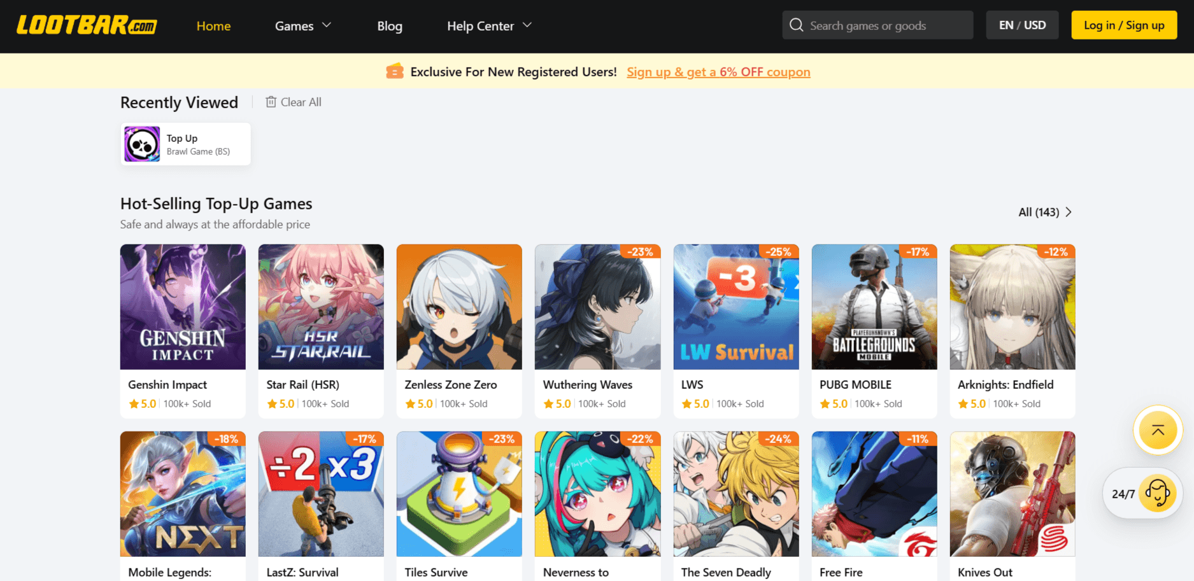Go to the Home tab
The width and height of the screenshot is (1194, 581).
tap(213, 26)
